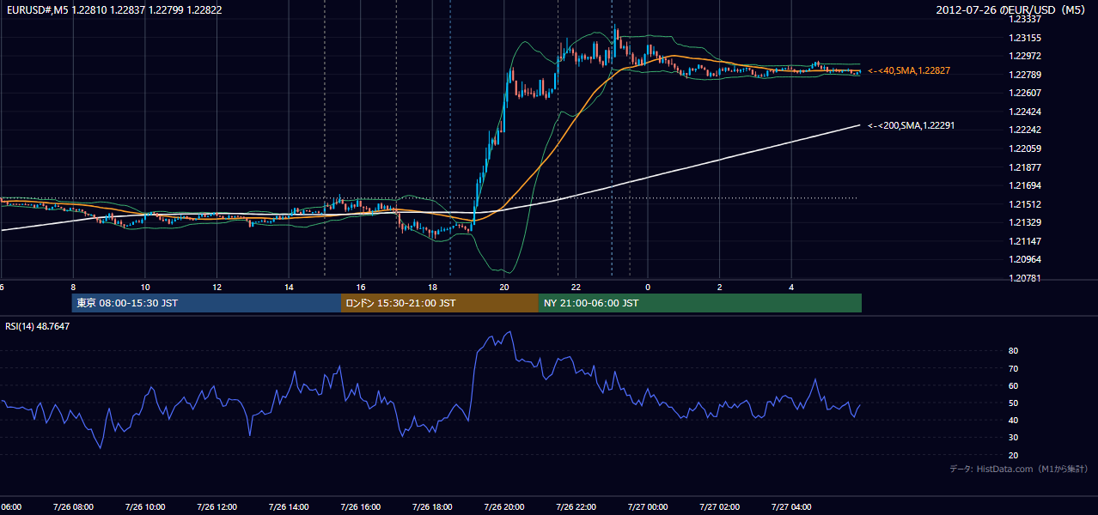Click hour tick 8 below the price chart
This screenshot has width=1098, height=515.
click(x=73, y=288)
